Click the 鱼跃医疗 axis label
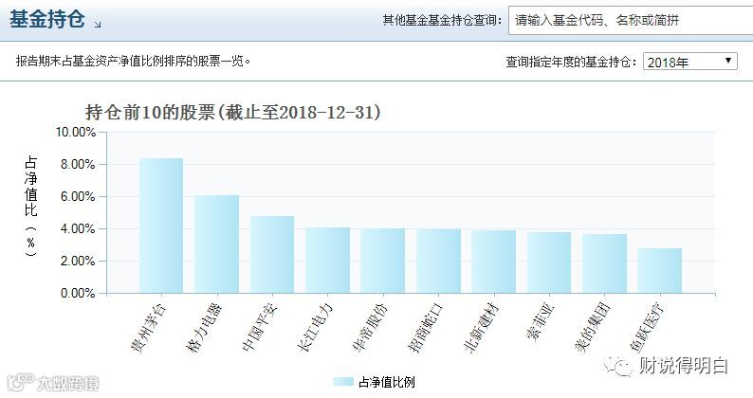This screenshot has height=398, width=753. point(648,328)
